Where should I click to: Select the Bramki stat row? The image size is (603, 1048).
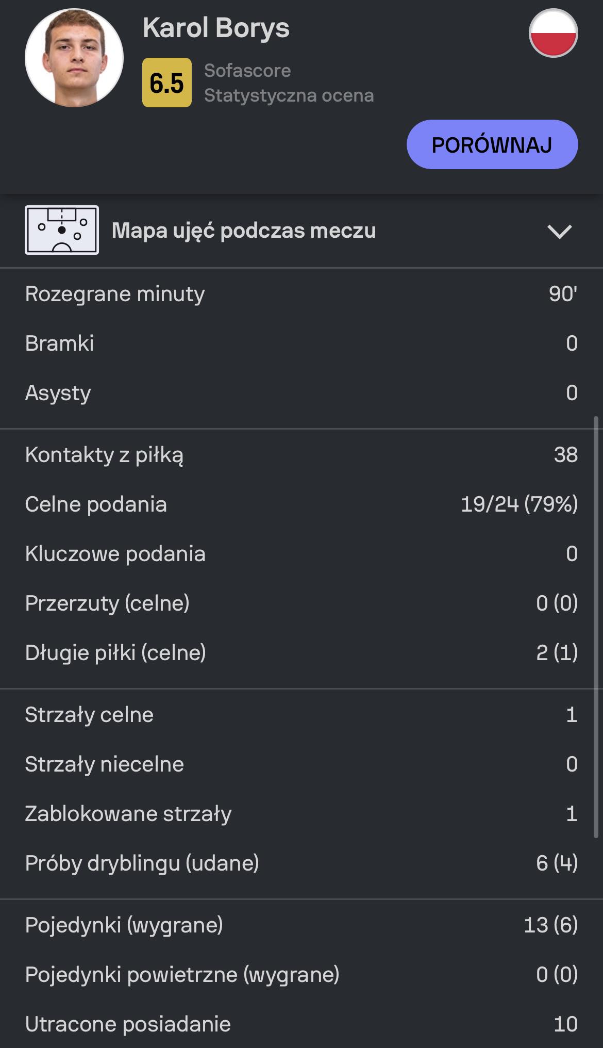point(301,343)
